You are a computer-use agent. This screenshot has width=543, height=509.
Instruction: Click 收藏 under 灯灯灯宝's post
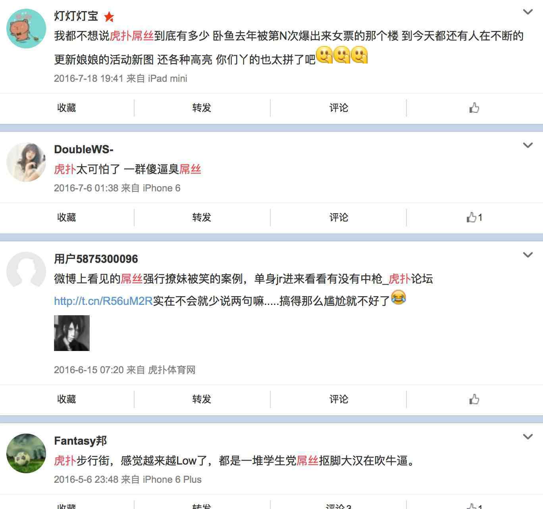coord(67,108)
